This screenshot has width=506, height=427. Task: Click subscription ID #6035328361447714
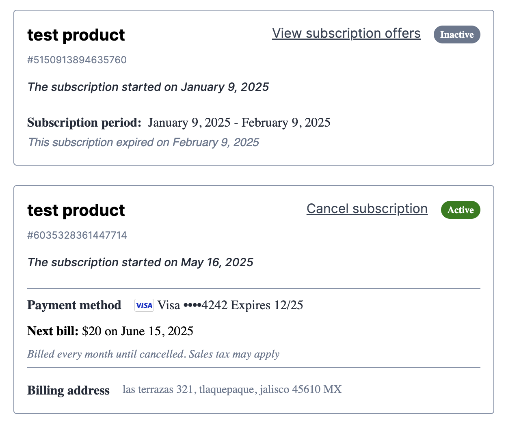coord(77,235)
